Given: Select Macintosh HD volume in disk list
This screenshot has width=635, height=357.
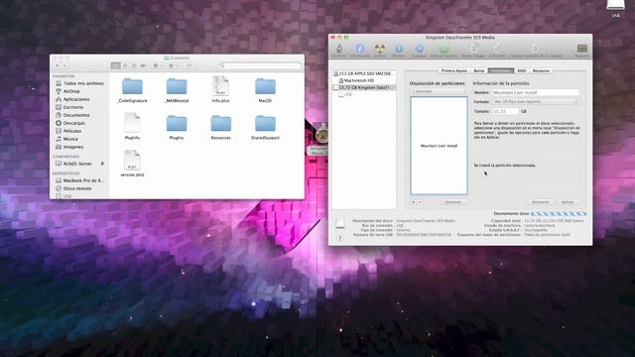Looking at the screenshot, I should point(363,80).
